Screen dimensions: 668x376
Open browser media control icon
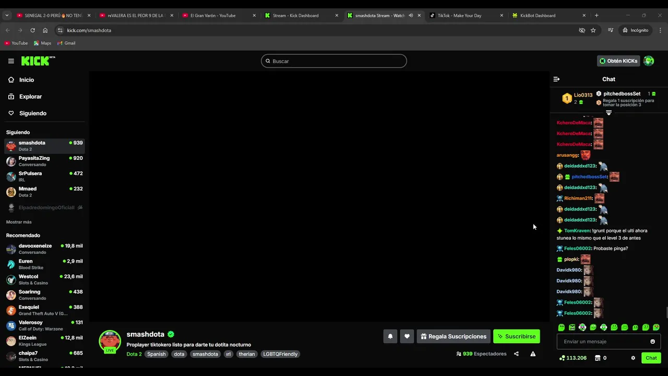coord(610,30)
